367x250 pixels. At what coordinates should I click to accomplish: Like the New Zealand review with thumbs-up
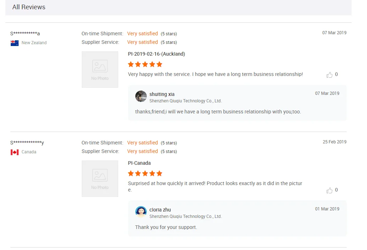(329, 75)
